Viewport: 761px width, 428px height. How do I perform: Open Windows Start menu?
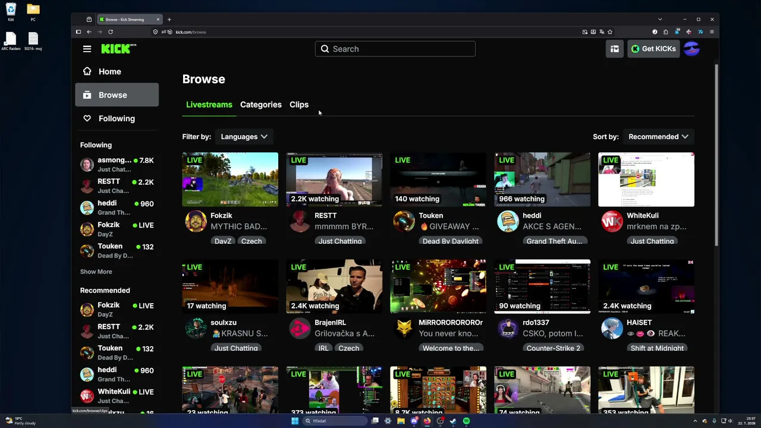point(295,421)
